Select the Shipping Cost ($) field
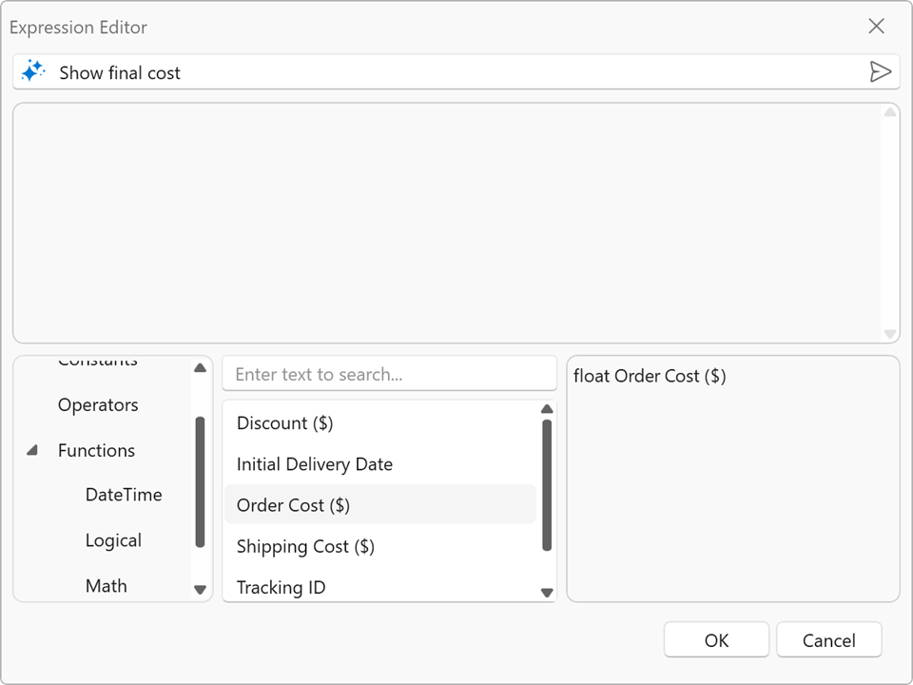This screenshot has width=913, height=685. click(x=380, y=546)
